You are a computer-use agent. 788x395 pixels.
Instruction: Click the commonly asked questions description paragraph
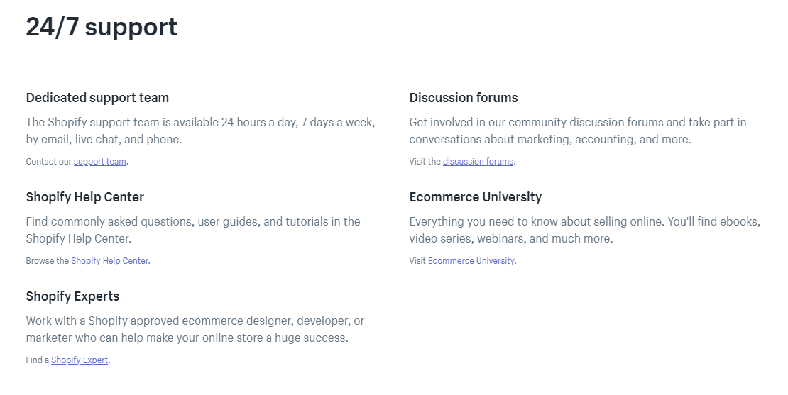[193, 230]
